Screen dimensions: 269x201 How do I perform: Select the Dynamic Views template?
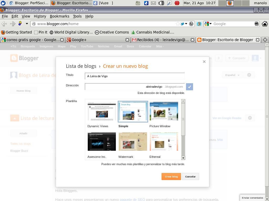click(x=102, y=111)
